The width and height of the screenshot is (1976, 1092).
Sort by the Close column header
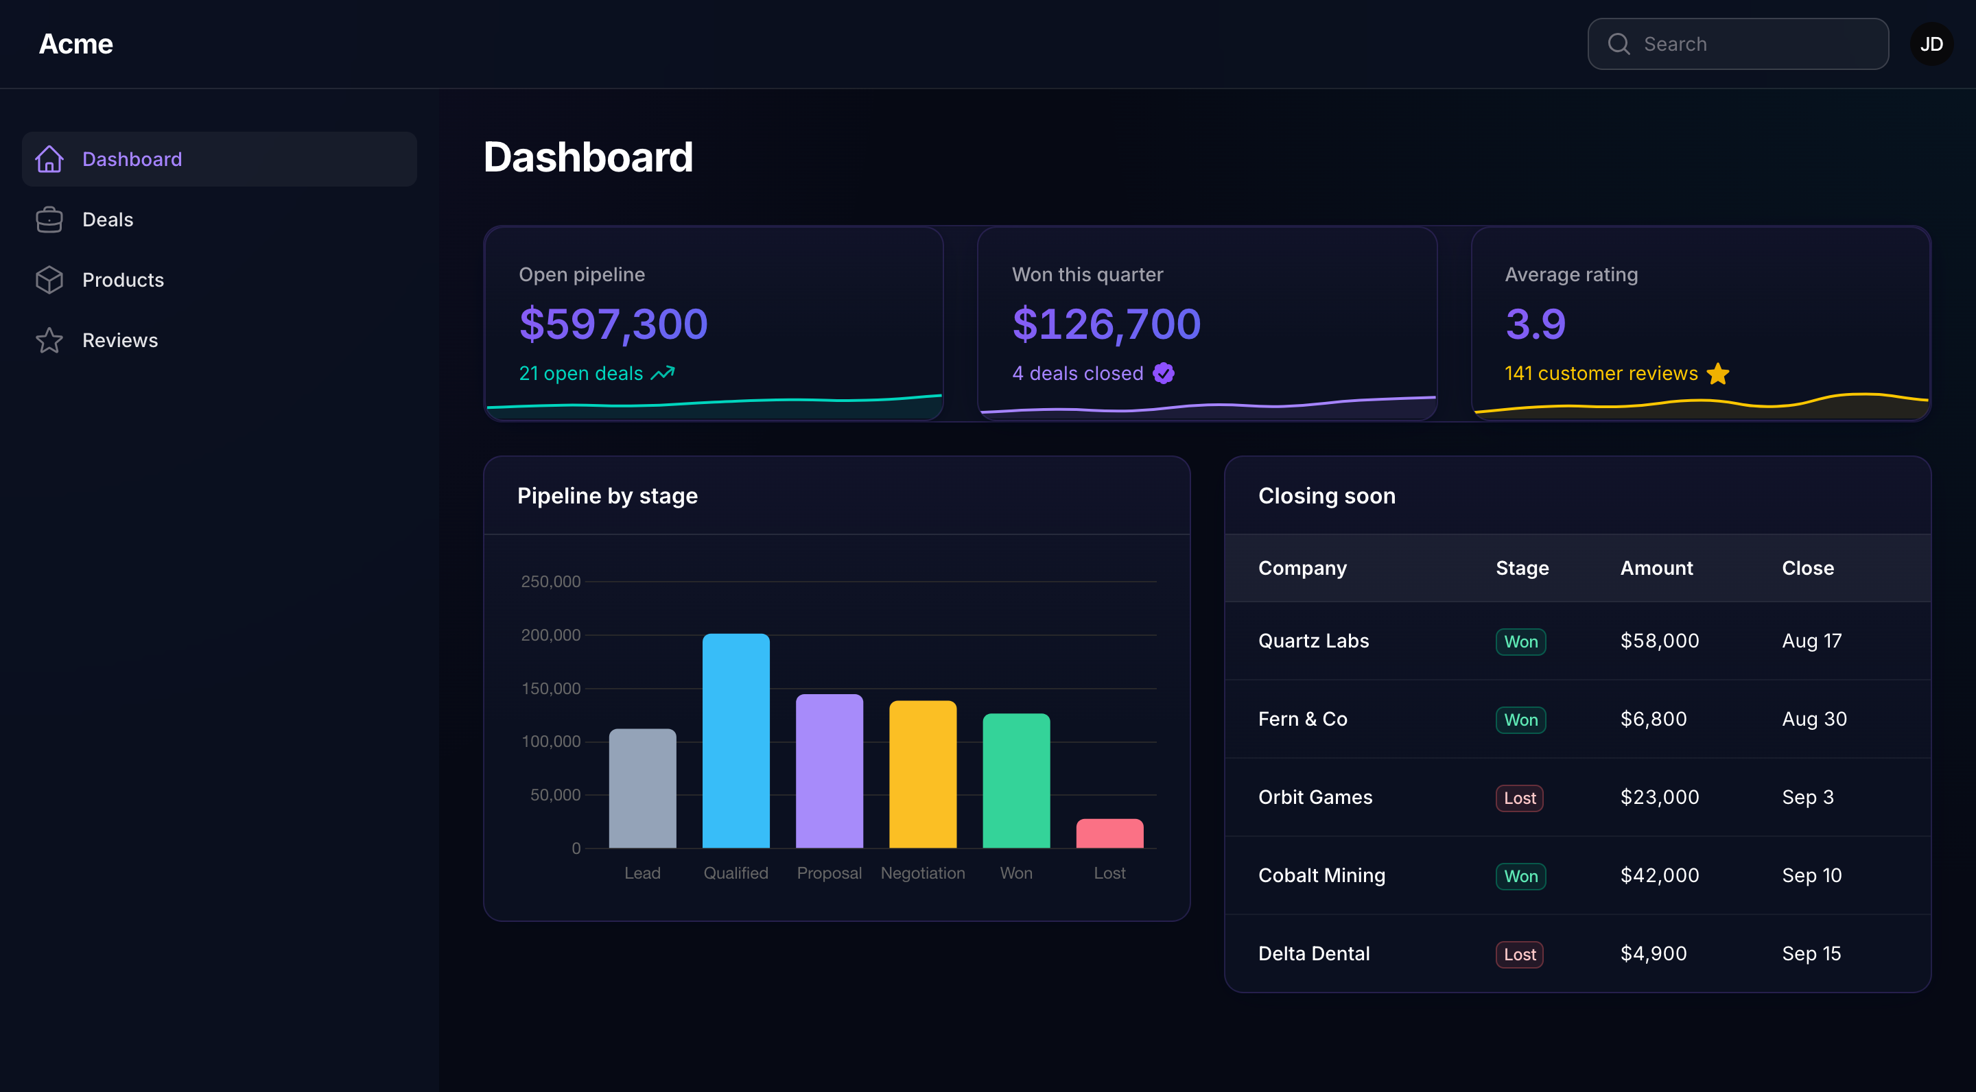[x=1808, y=568]
